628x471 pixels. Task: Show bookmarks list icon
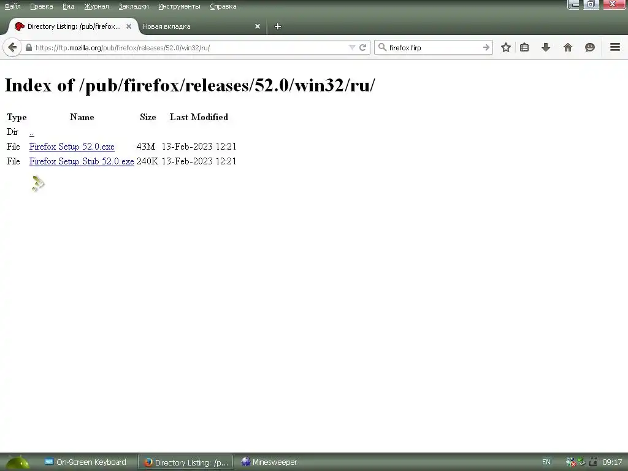[x=524, y=48]
